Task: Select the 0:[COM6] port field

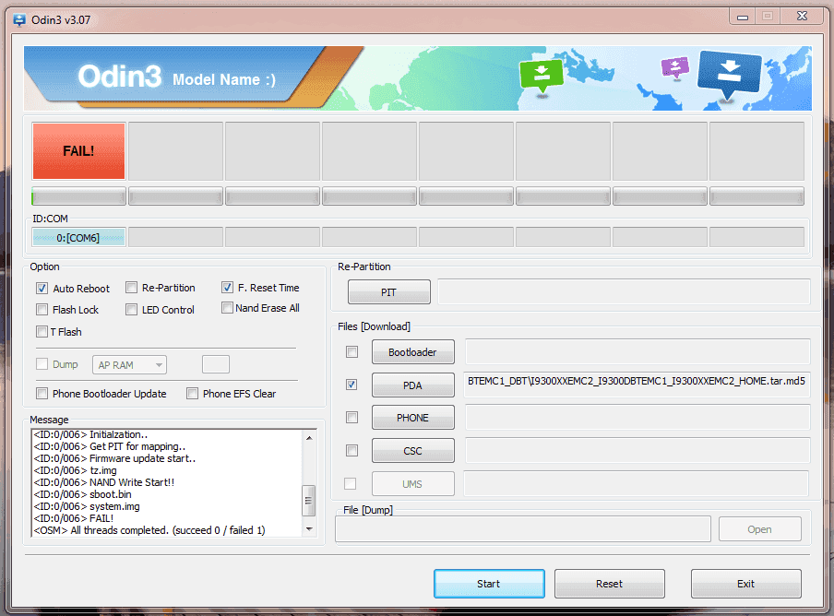Action: click(x=78, y=238)
